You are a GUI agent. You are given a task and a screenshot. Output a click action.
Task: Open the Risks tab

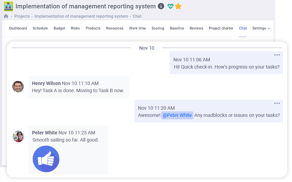click(x=75, y=28)
